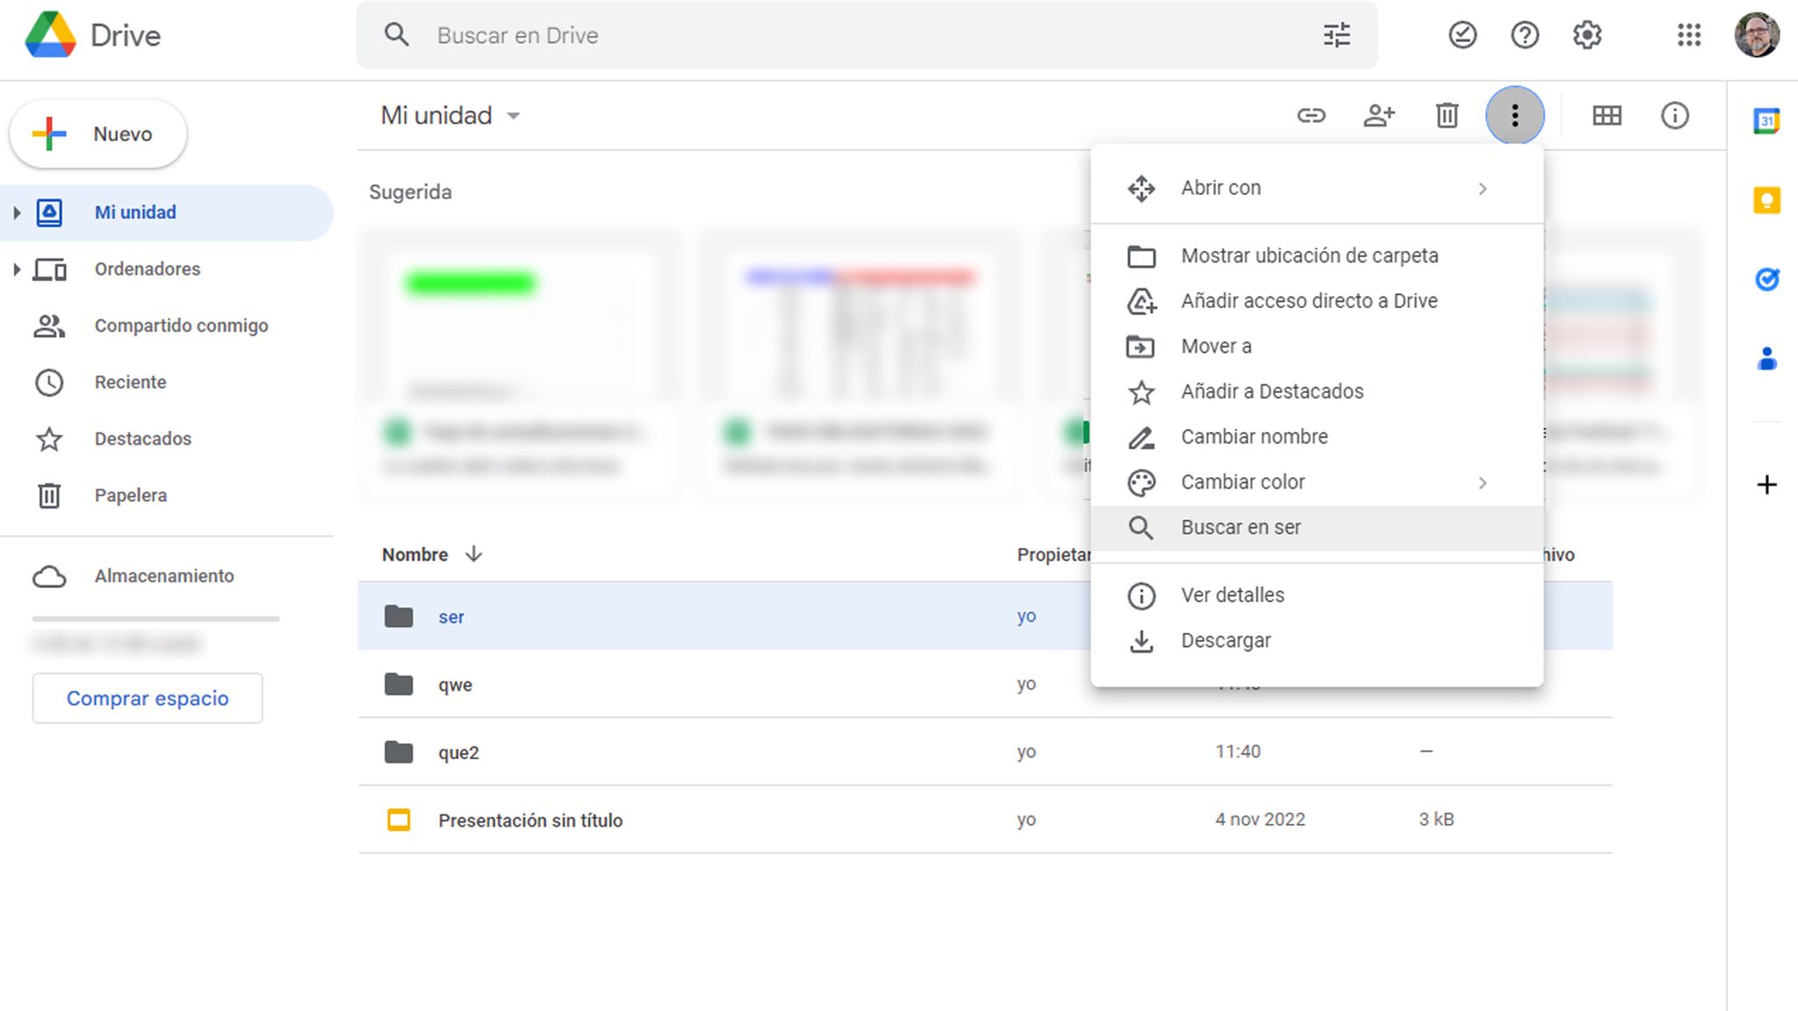Image resolution: width=1798 pixels, height=1011 pixels.
Task: Choose Descargar in the context menu
Action: tap(1226, 640)
